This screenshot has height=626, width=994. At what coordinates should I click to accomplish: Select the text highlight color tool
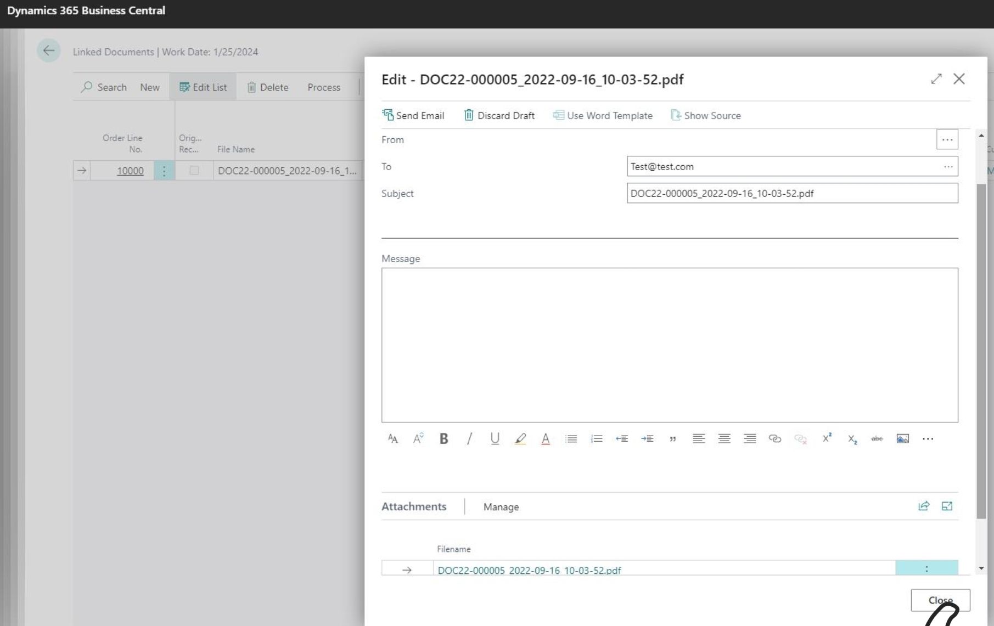[x=520, y=438]
